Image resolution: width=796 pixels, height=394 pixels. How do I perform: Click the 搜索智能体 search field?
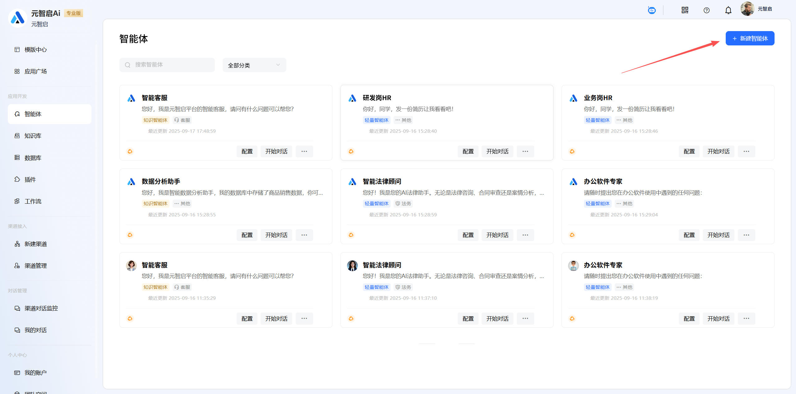pyautogui.click(x=167, y=65)
